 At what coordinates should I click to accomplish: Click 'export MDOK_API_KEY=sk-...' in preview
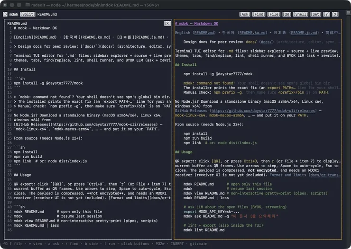[x=212, y=212]
